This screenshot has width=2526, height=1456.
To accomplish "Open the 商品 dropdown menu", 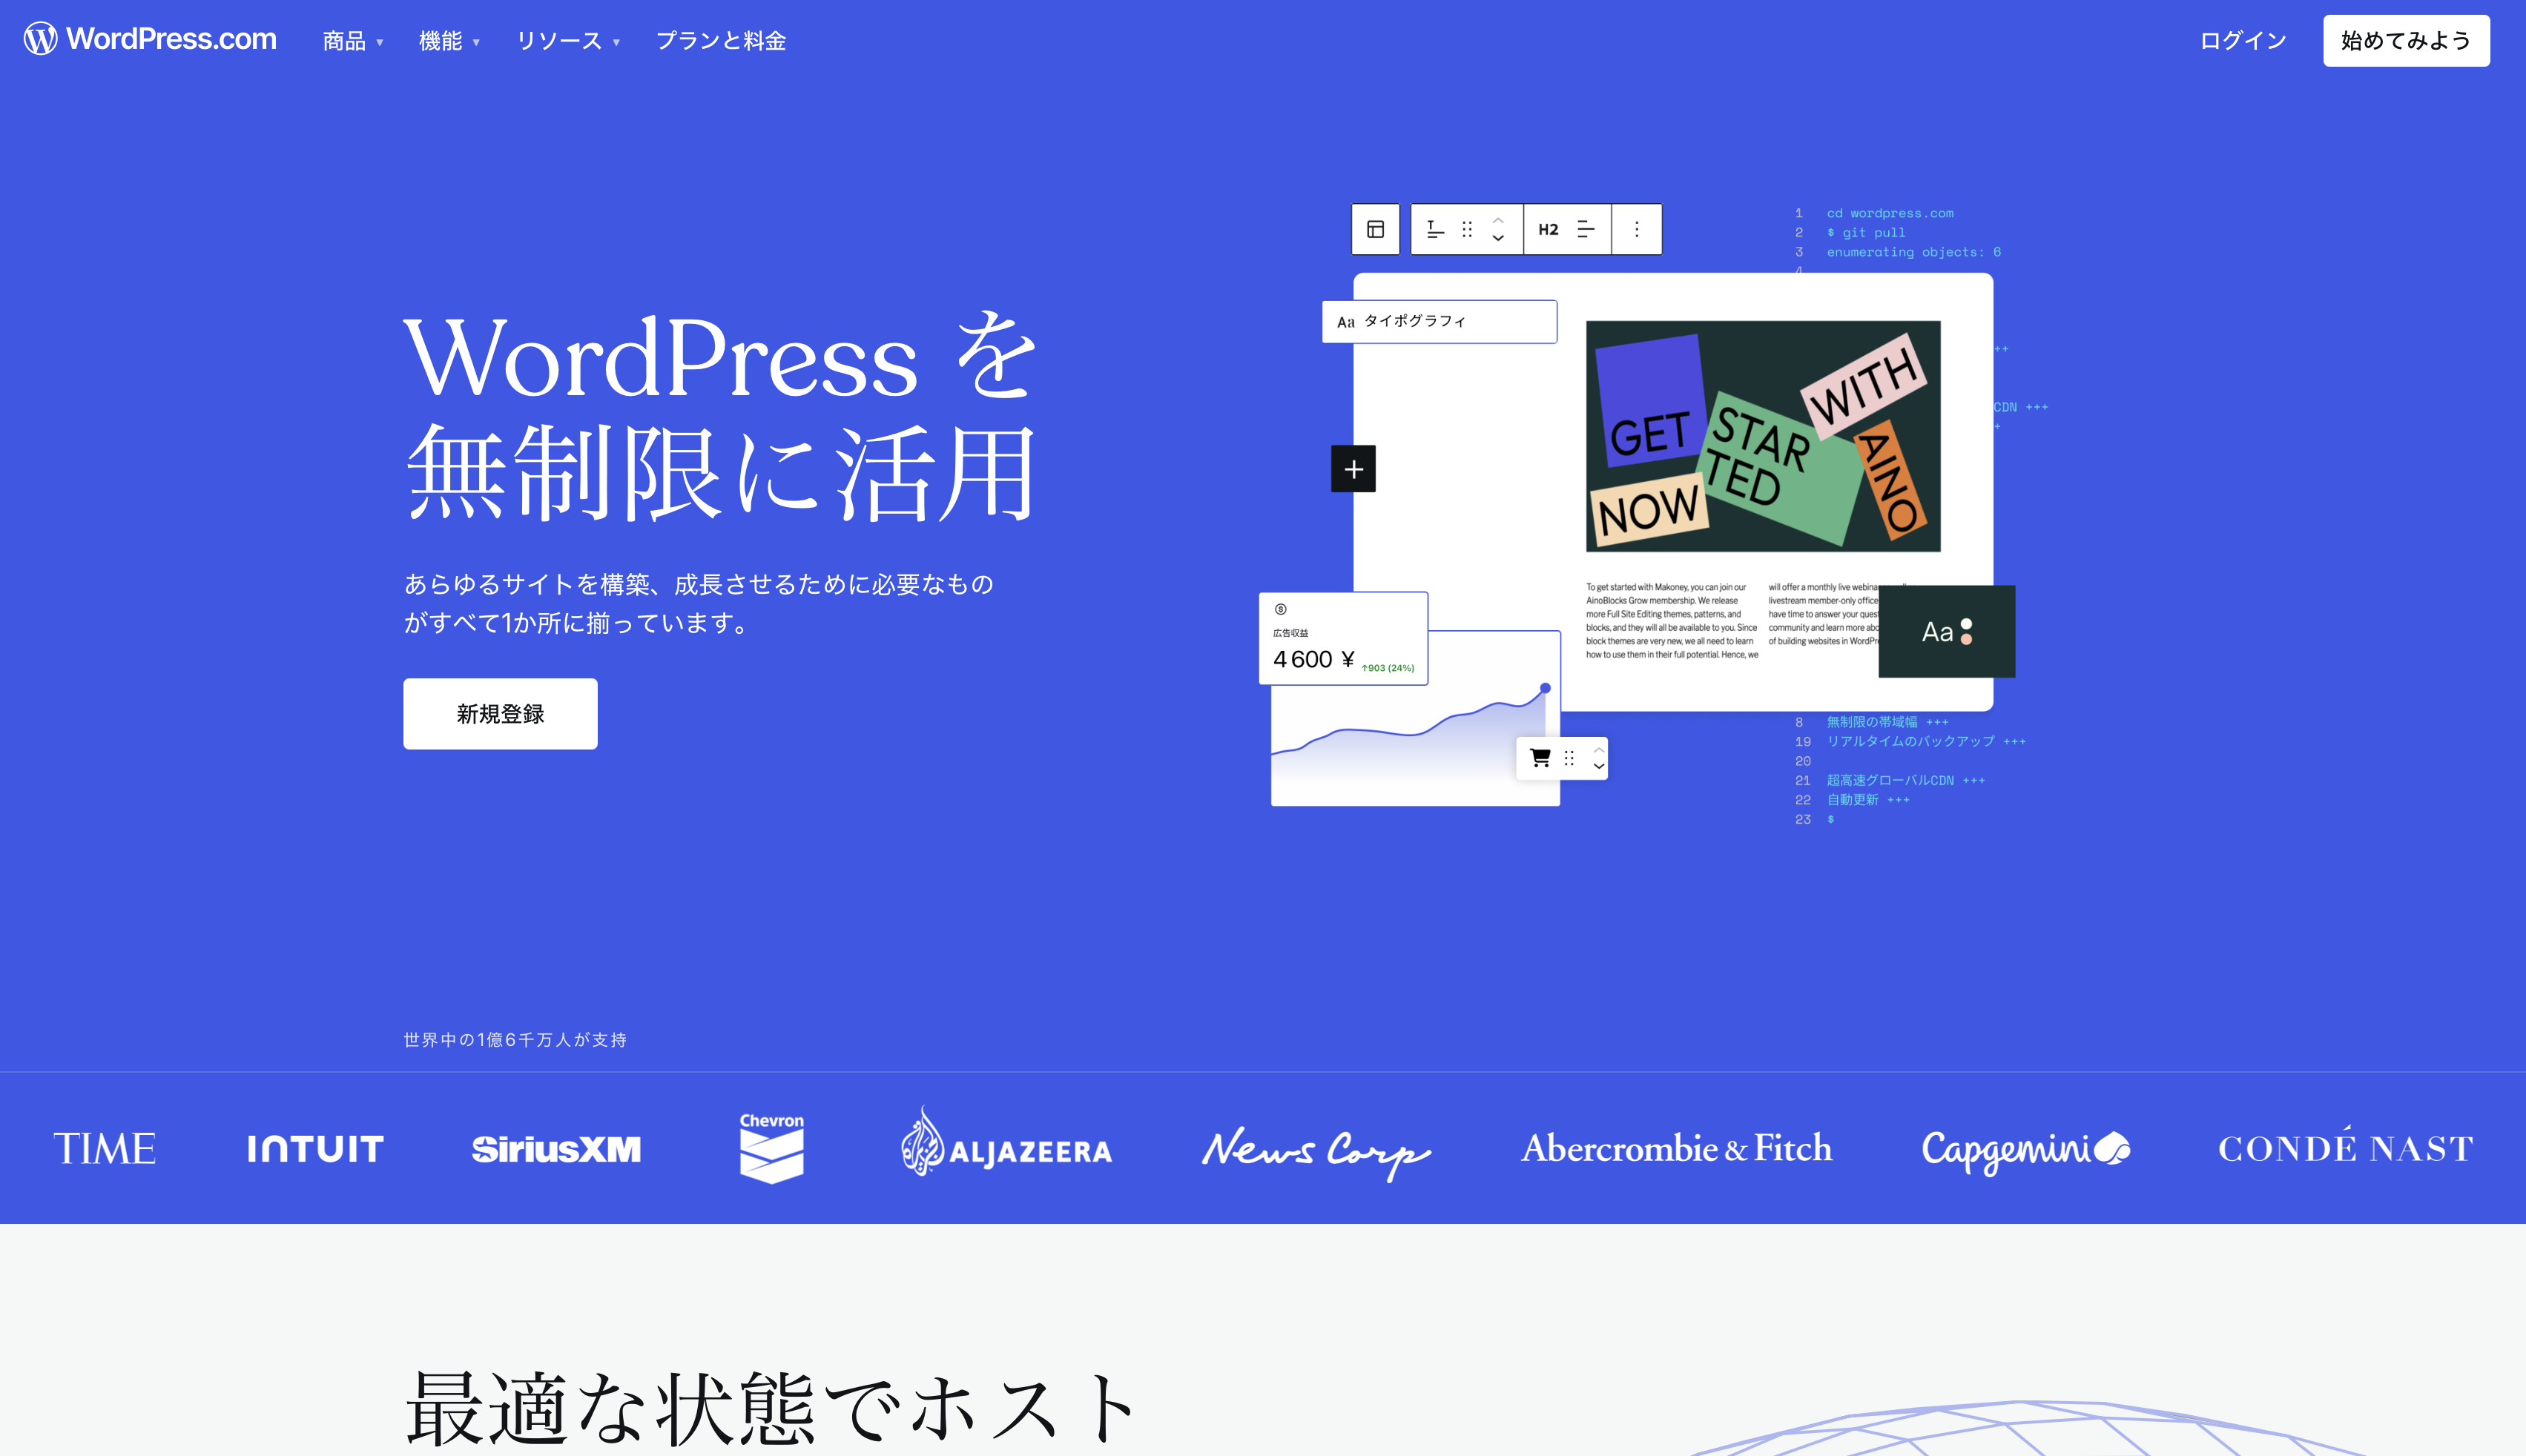I will (347, 41).
